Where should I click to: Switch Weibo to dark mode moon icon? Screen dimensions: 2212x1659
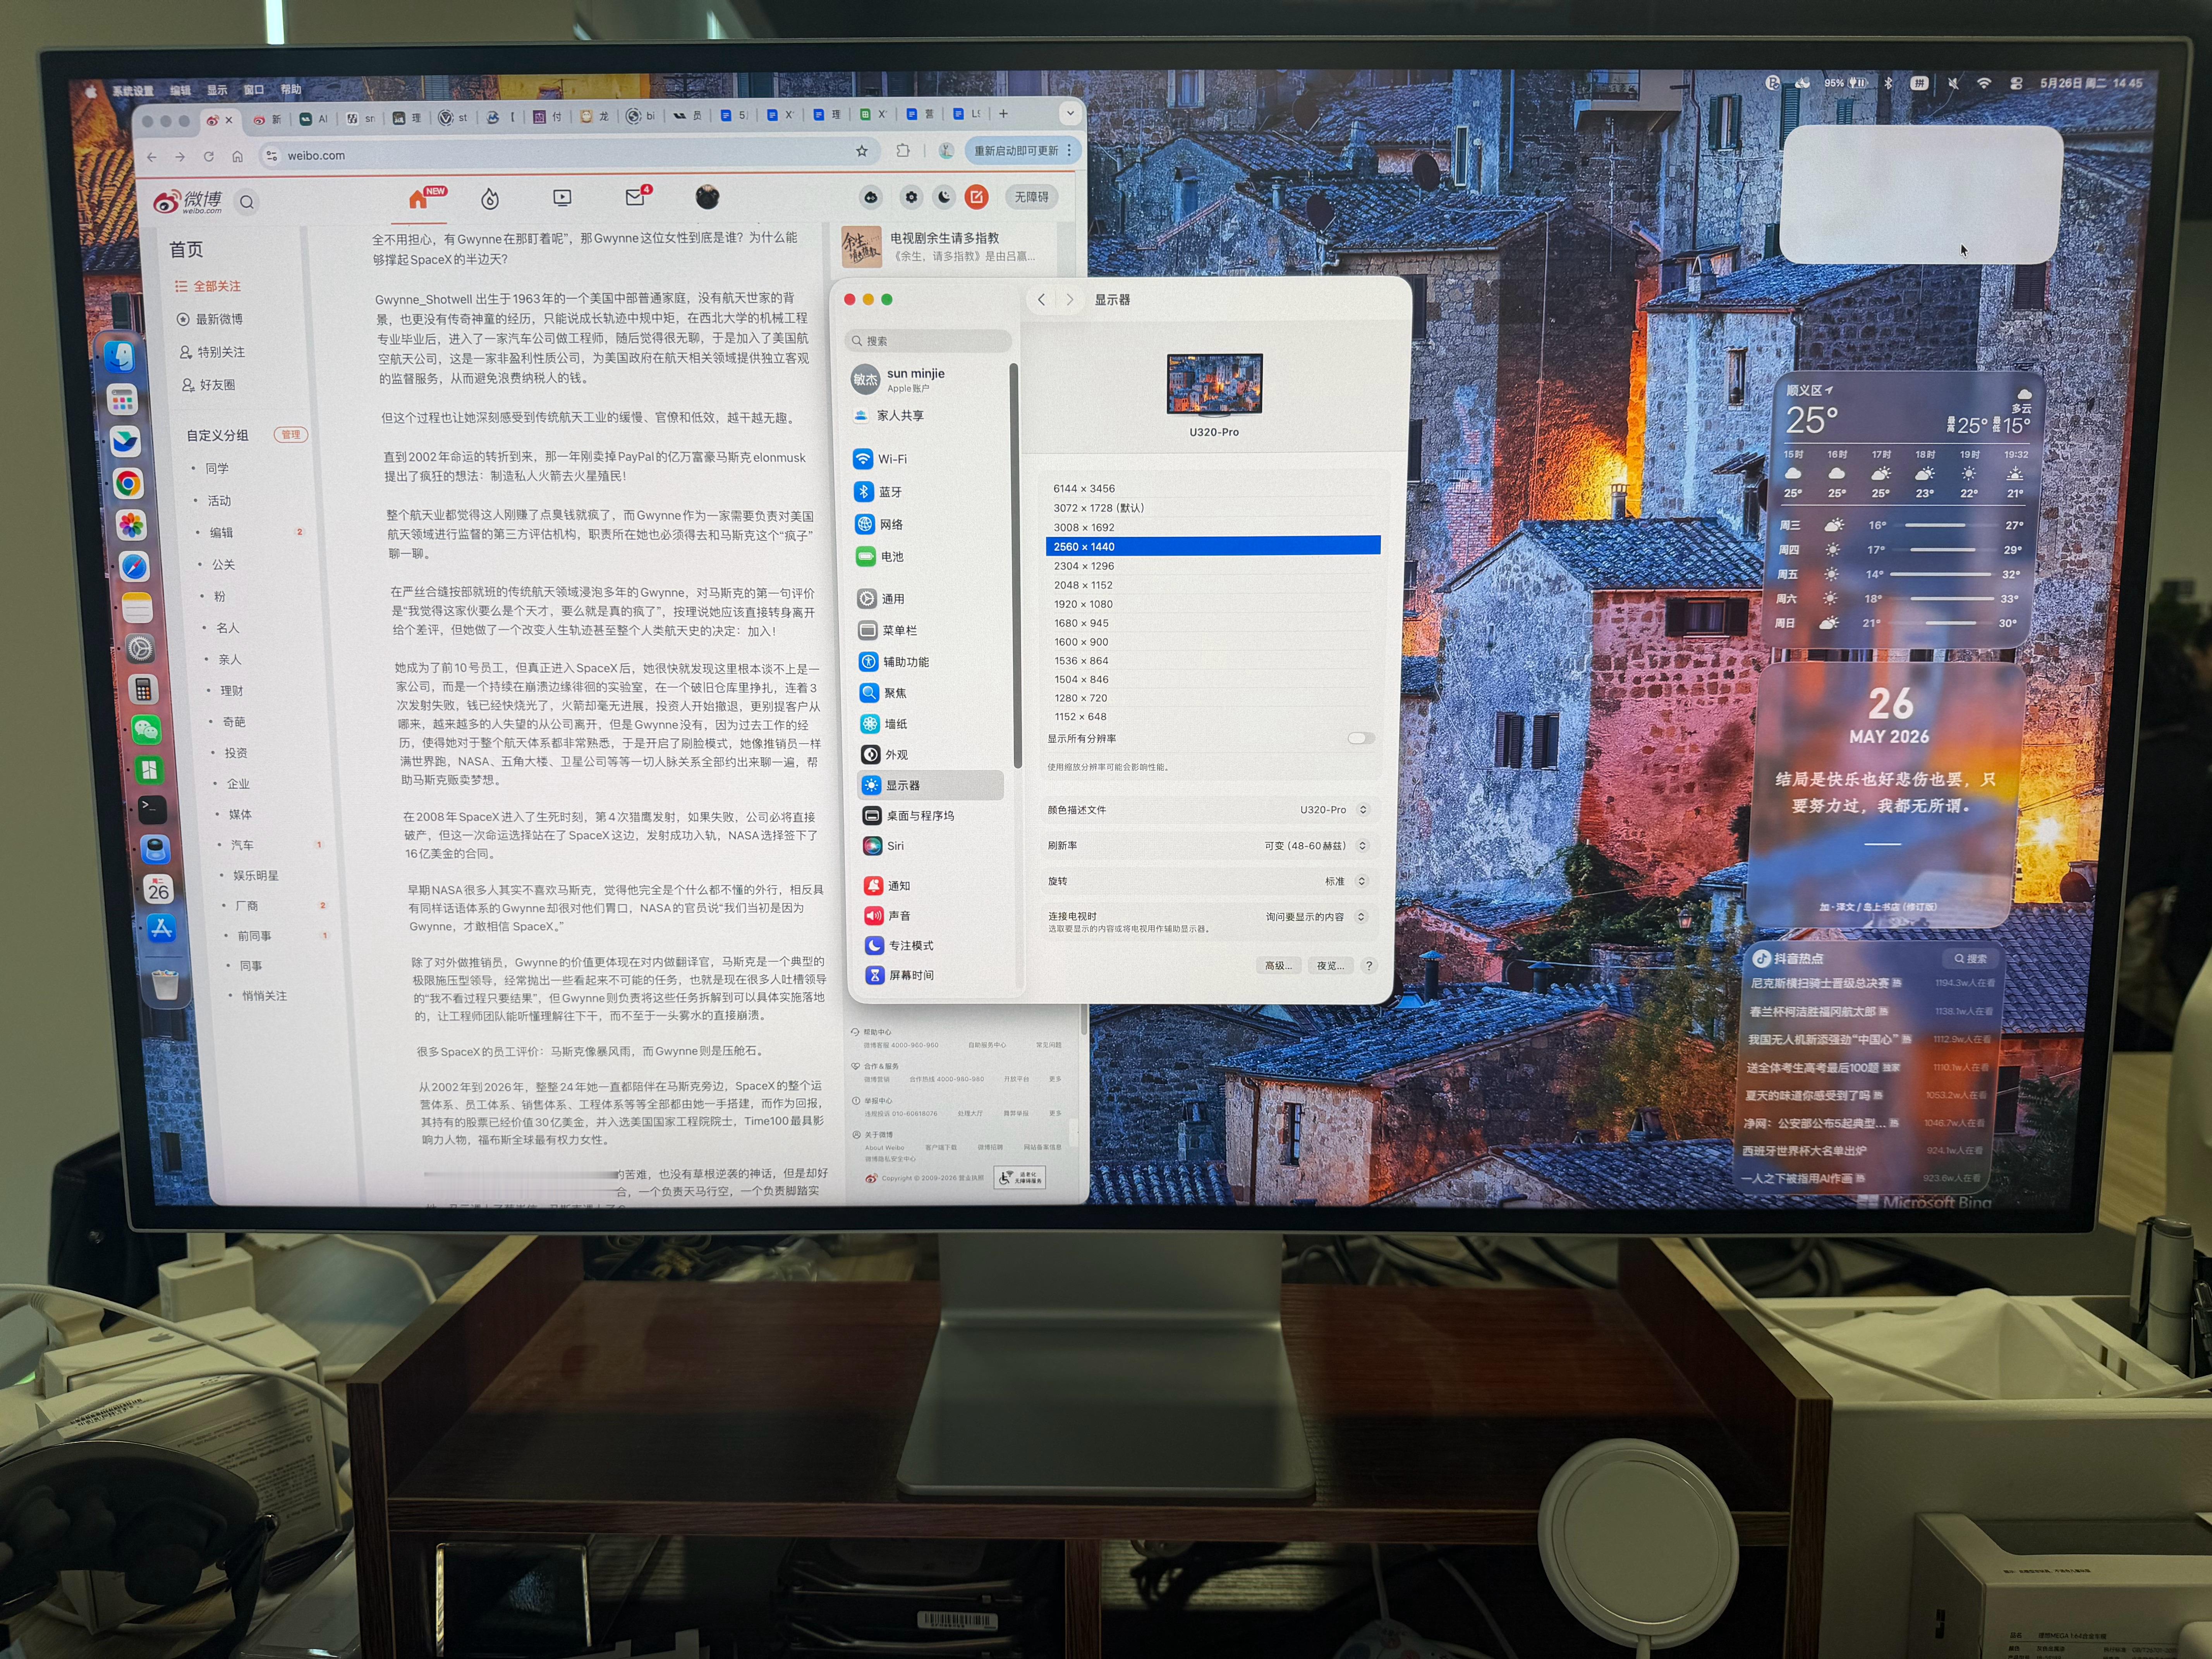944,197
